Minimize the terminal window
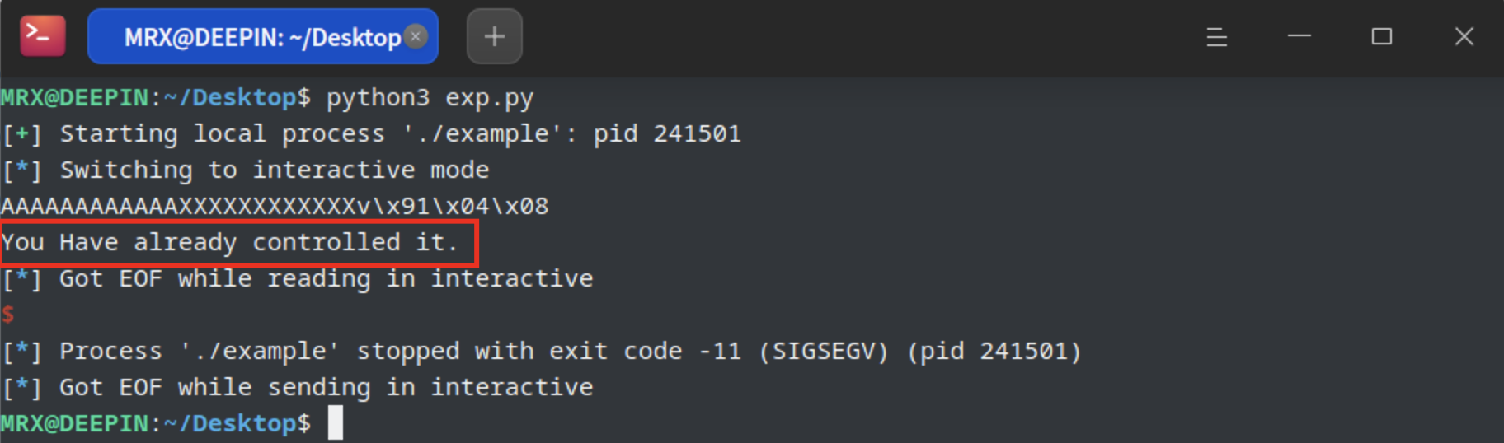The height and width of the screenshot is (443, 1504). point(1299,36)
